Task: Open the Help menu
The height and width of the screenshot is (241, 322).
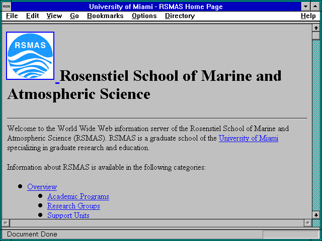Action: [x=308, y=16]
